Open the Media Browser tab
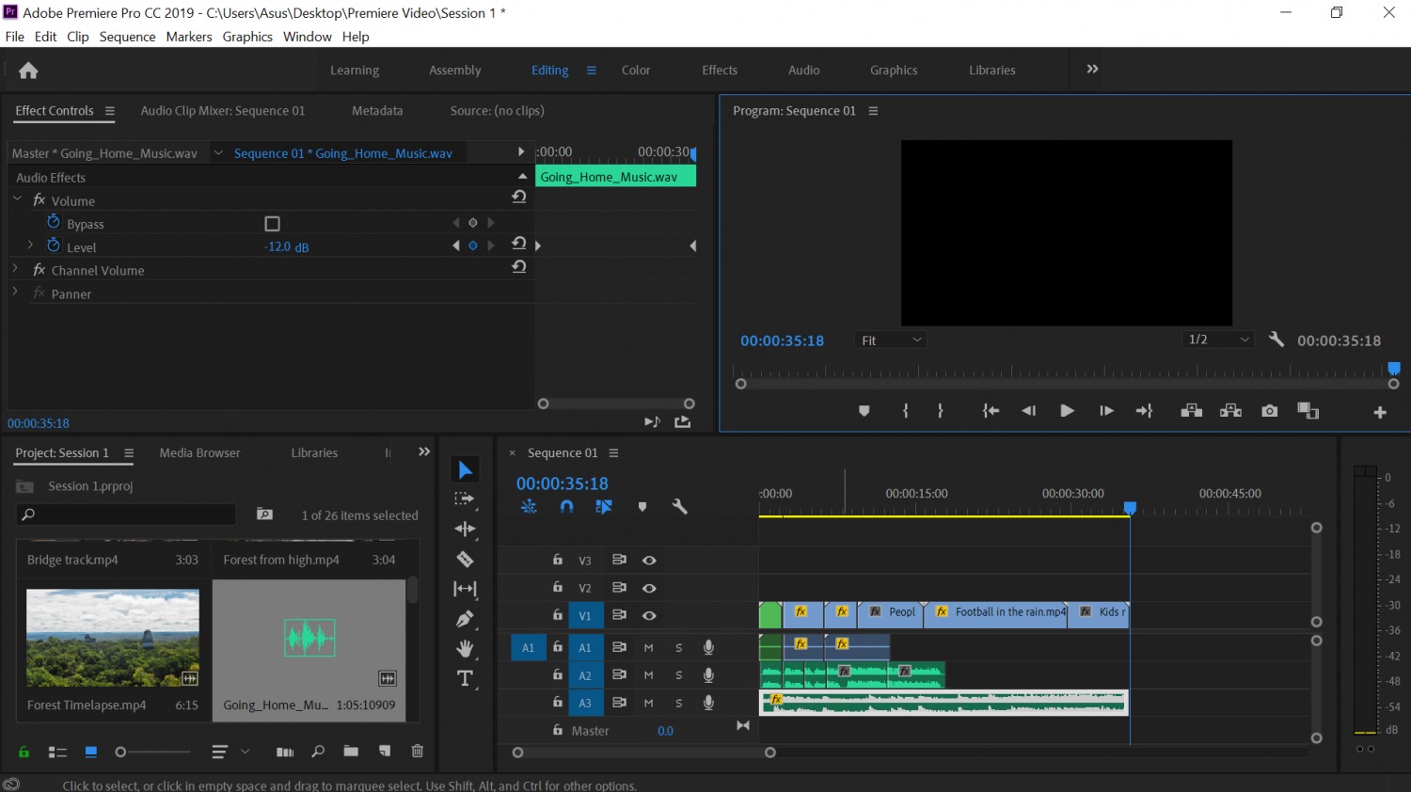1411x792 pixels. [x=199, y=453]
